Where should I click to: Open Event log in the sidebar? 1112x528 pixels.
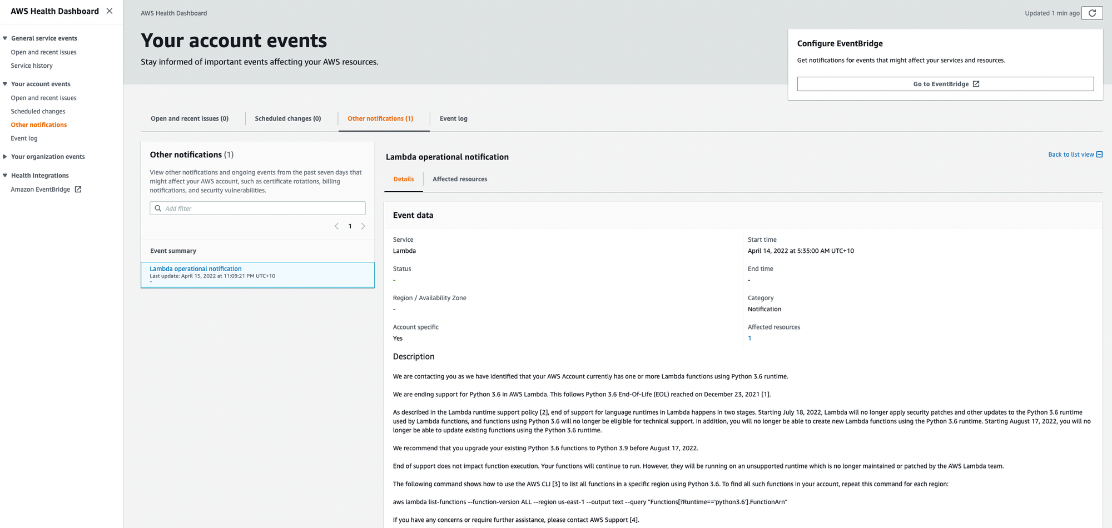click(24, 138)
